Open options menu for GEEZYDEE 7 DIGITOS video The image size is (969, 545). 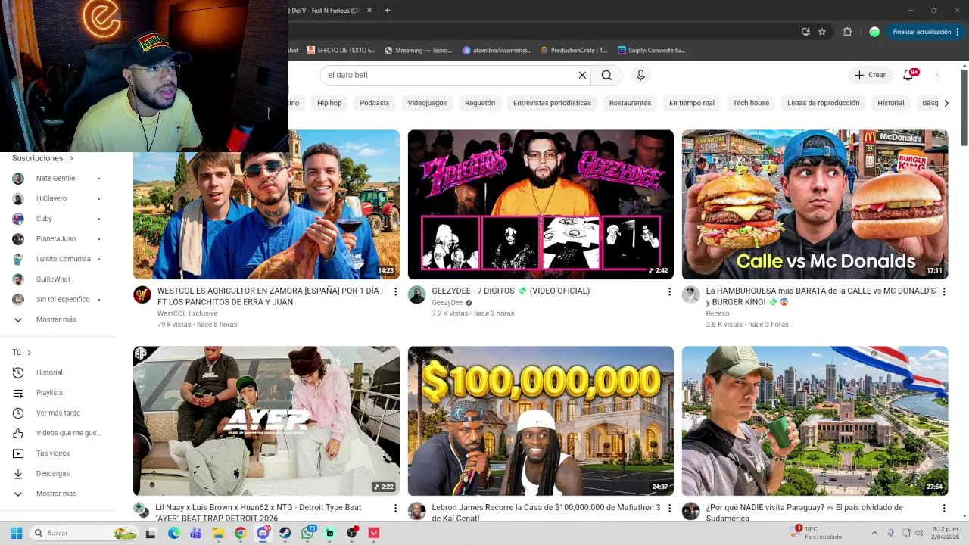tap(669, 291)
